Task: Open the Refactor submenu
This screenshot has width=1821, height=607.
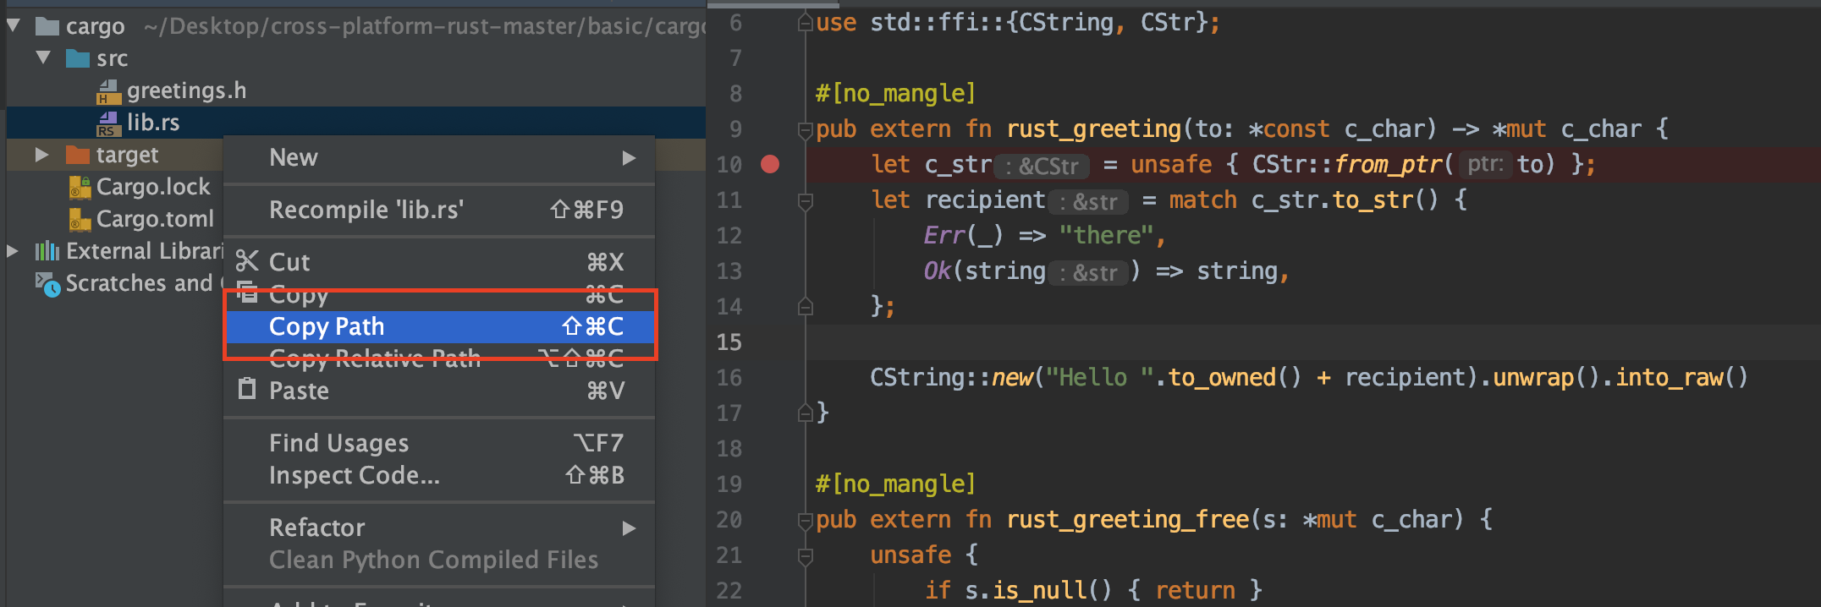Action: coord(439,528)
